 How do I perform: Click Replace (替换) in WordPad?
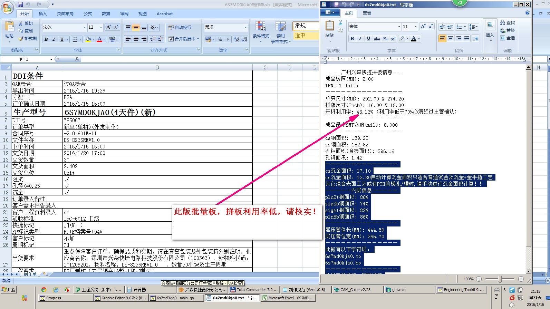[x=507, y=30]
